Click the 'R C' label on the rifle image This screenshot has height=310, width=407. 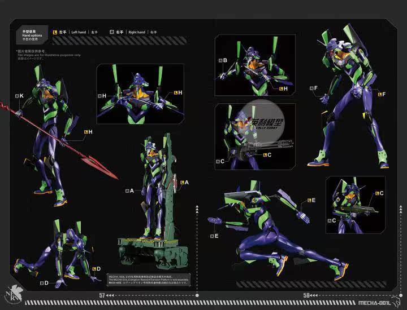[332, 221]
